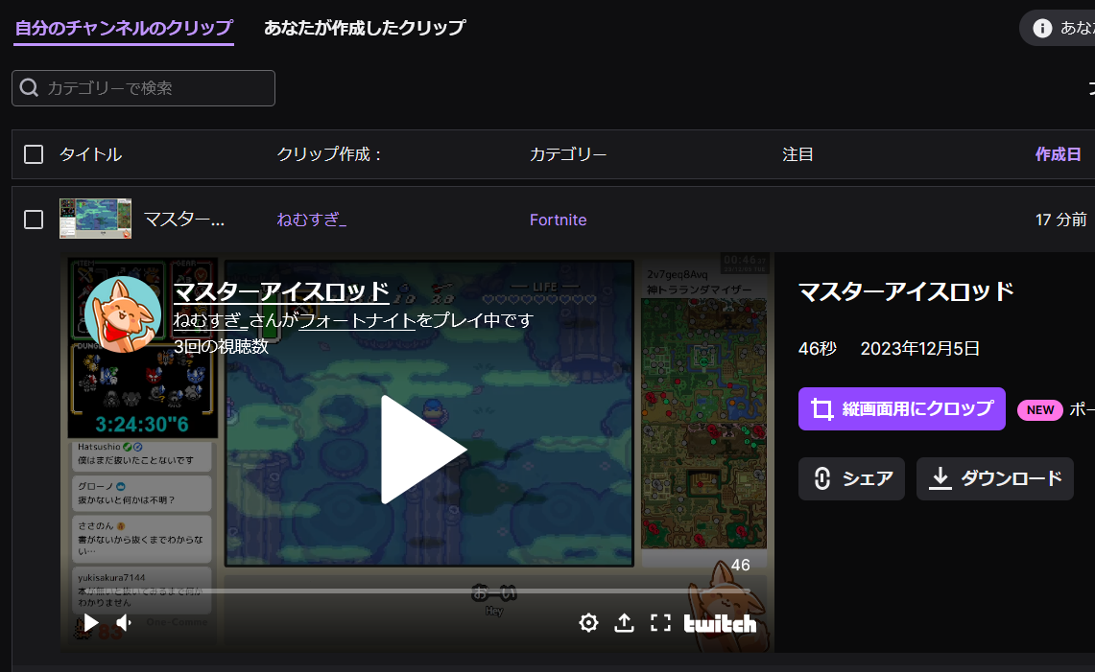Click the ダウンロード button

pos(994,478)
